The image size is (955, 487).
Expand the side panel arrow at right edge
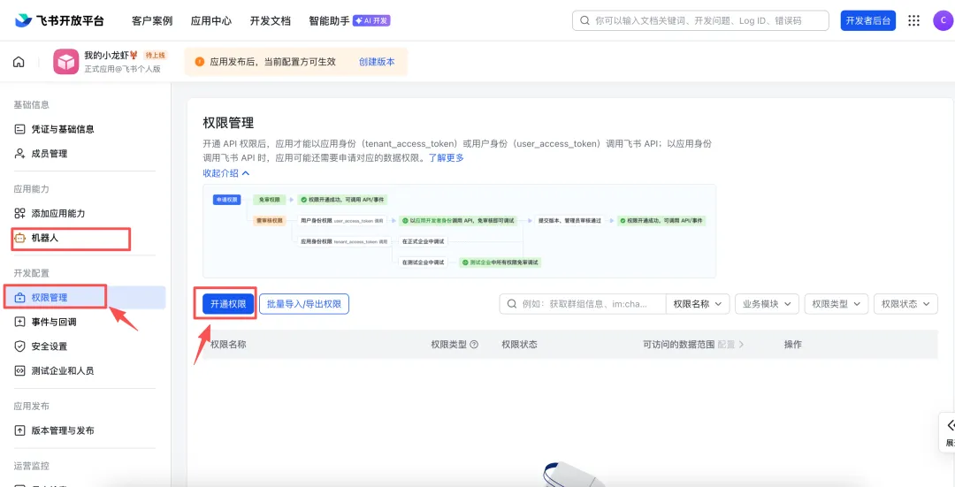tap(949, 426)
